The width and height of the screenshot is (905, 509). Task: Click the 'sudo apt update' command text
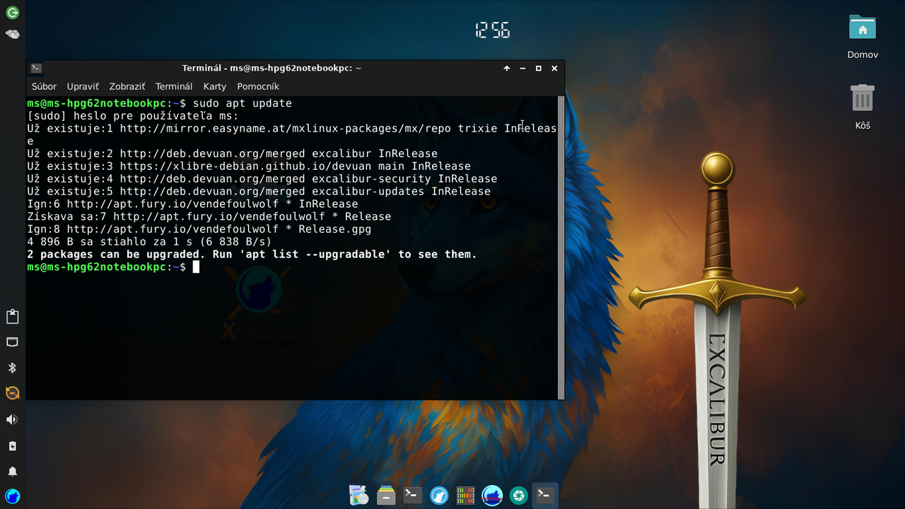[243, 103]
